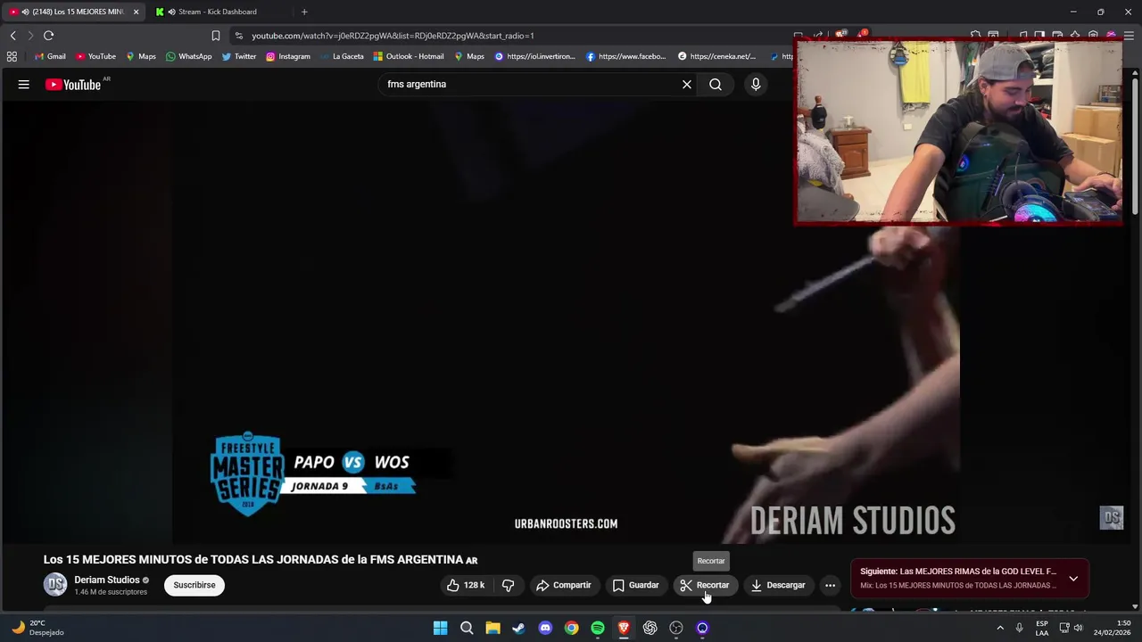Go back with the browser back arrow
The image size is (1142, 642).
click(x=12, y=36)
